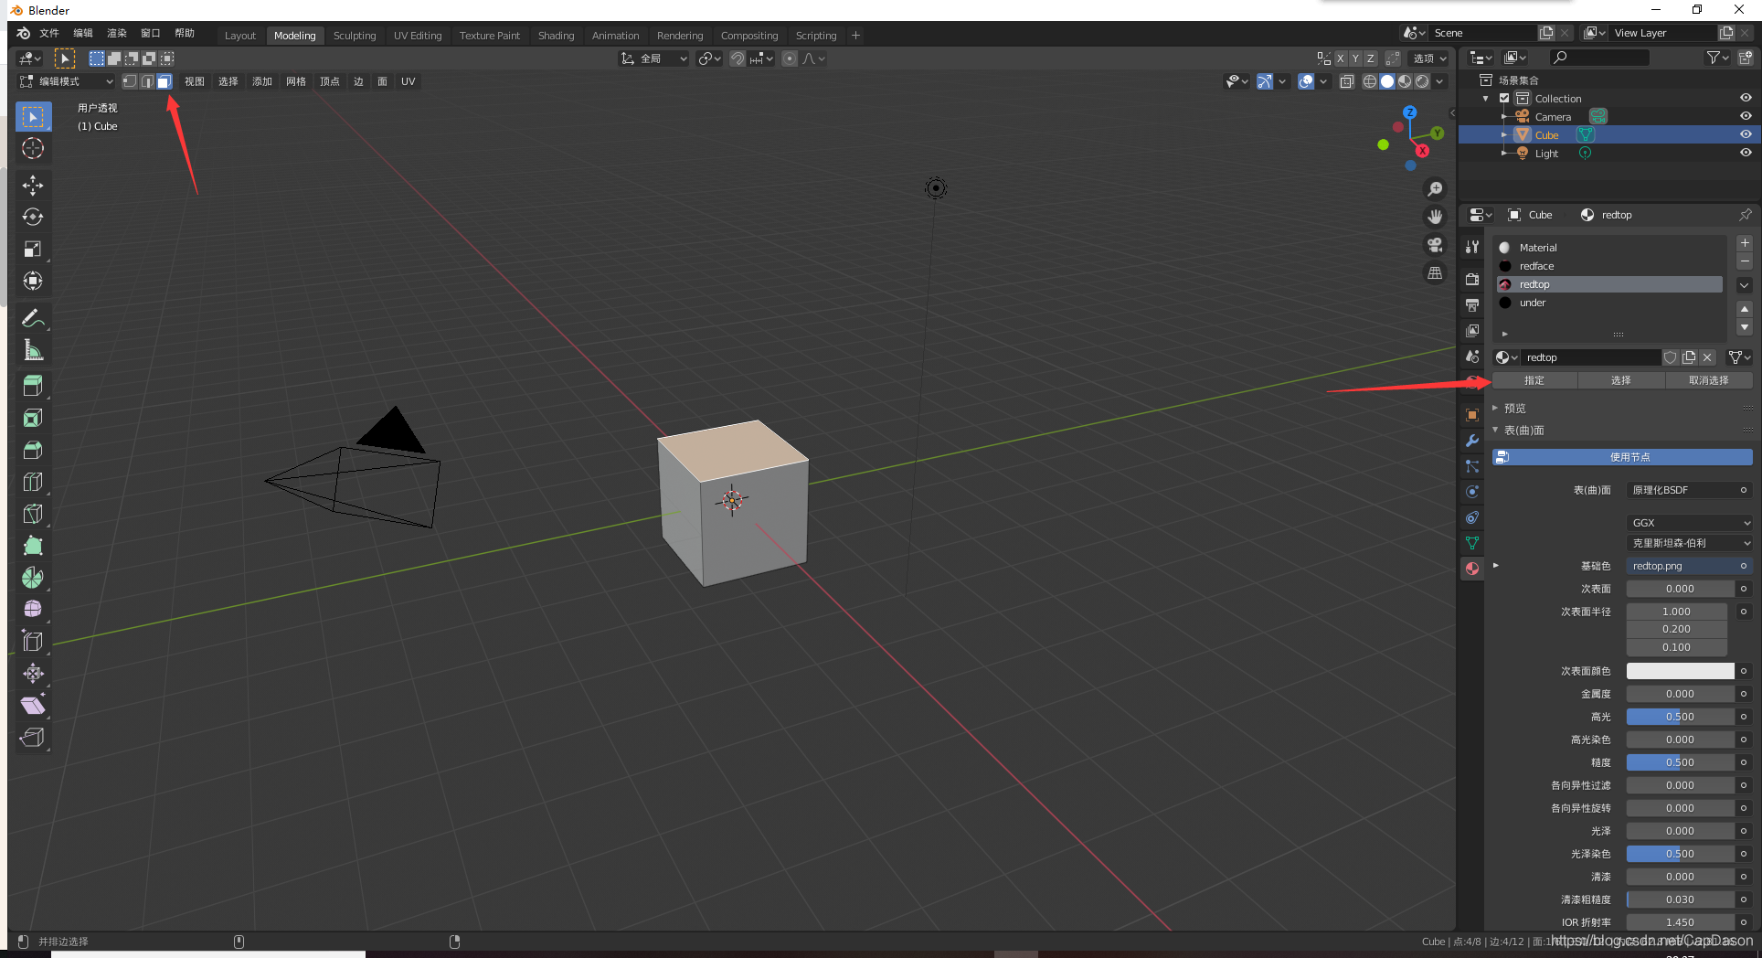The image size is (1762, 958).
Task: Click the subsurface color swatch
Action: click(x=1680, y=671)
